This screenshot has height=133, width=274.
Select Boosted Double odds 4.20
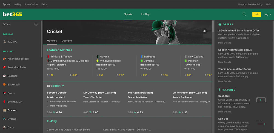point(59,113)
